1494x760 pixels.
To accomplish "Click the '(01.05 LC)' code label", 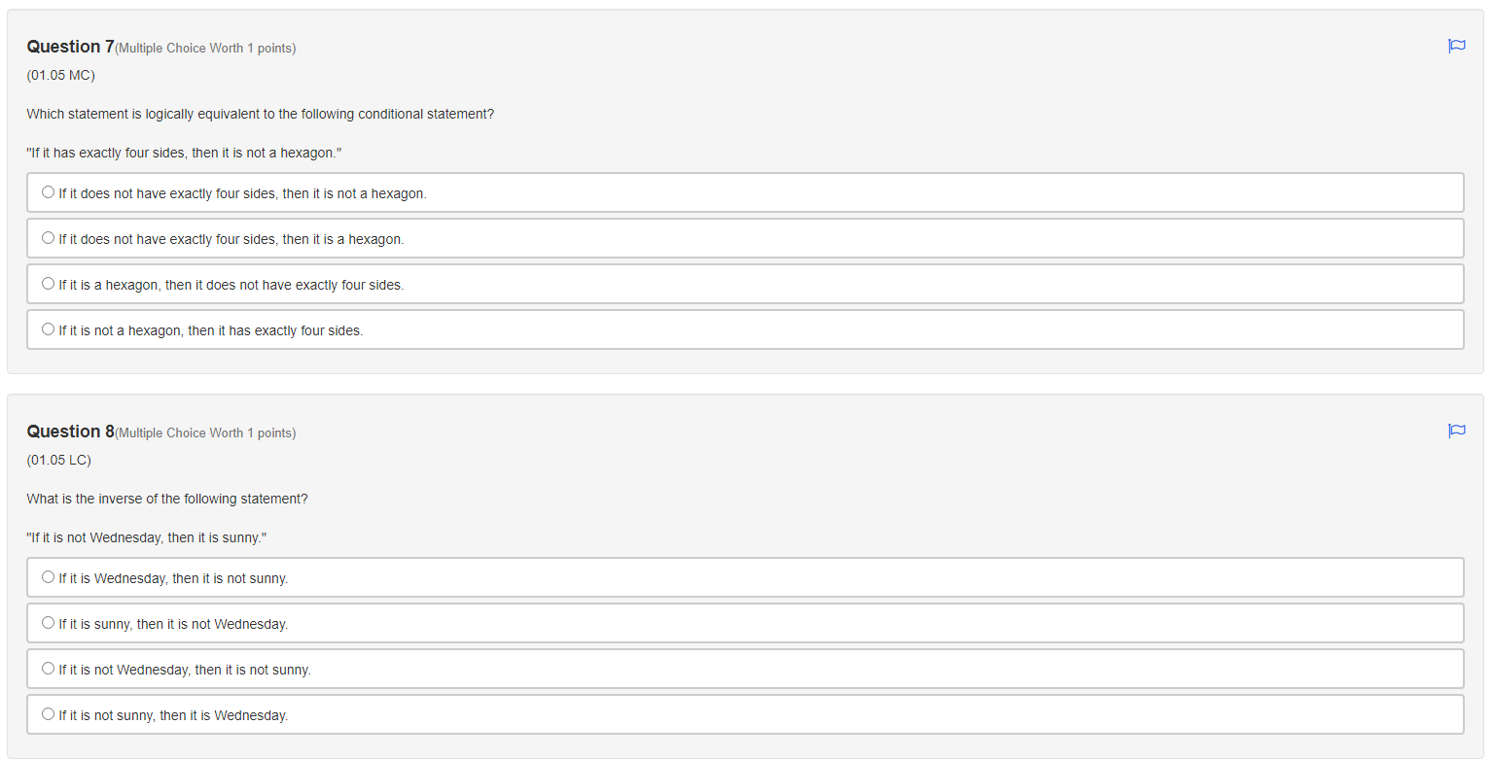I will [x=58, y=460].
